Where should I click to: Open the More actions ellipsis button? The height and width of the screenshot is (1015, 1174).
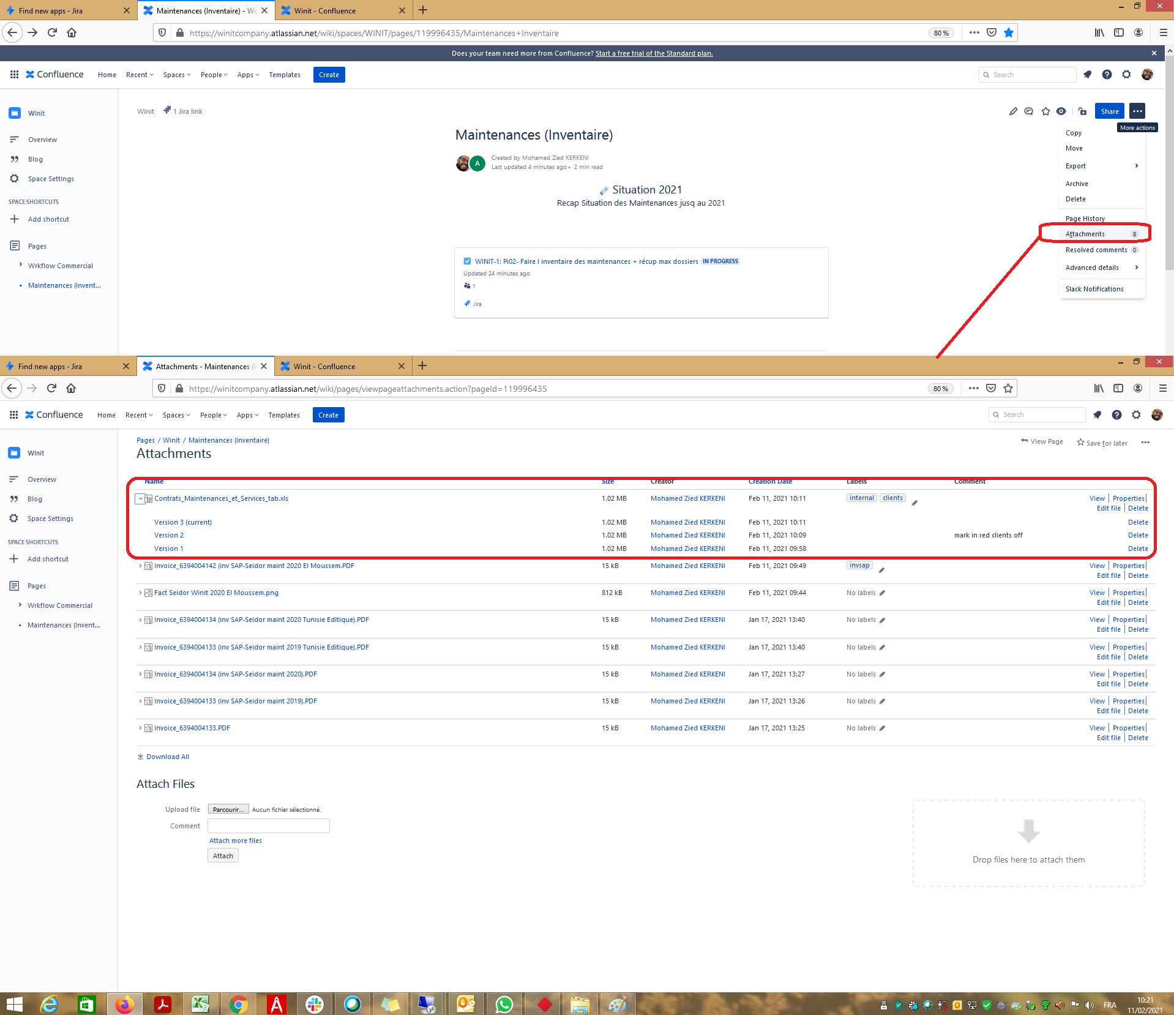tap(1137, 111)
